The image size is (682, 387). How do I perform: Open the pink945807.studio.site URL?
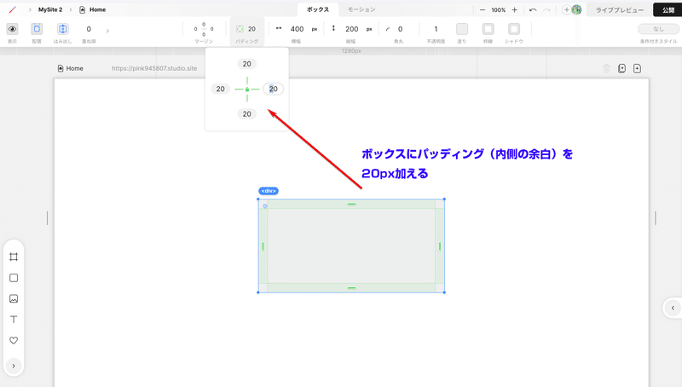[x=154, y=68]
